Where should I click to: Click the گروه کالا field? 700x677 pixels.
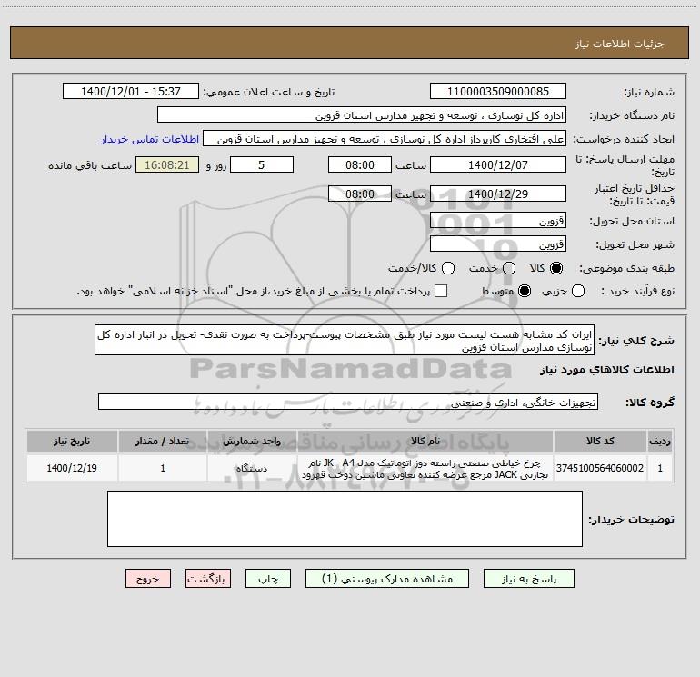point(348,402)
